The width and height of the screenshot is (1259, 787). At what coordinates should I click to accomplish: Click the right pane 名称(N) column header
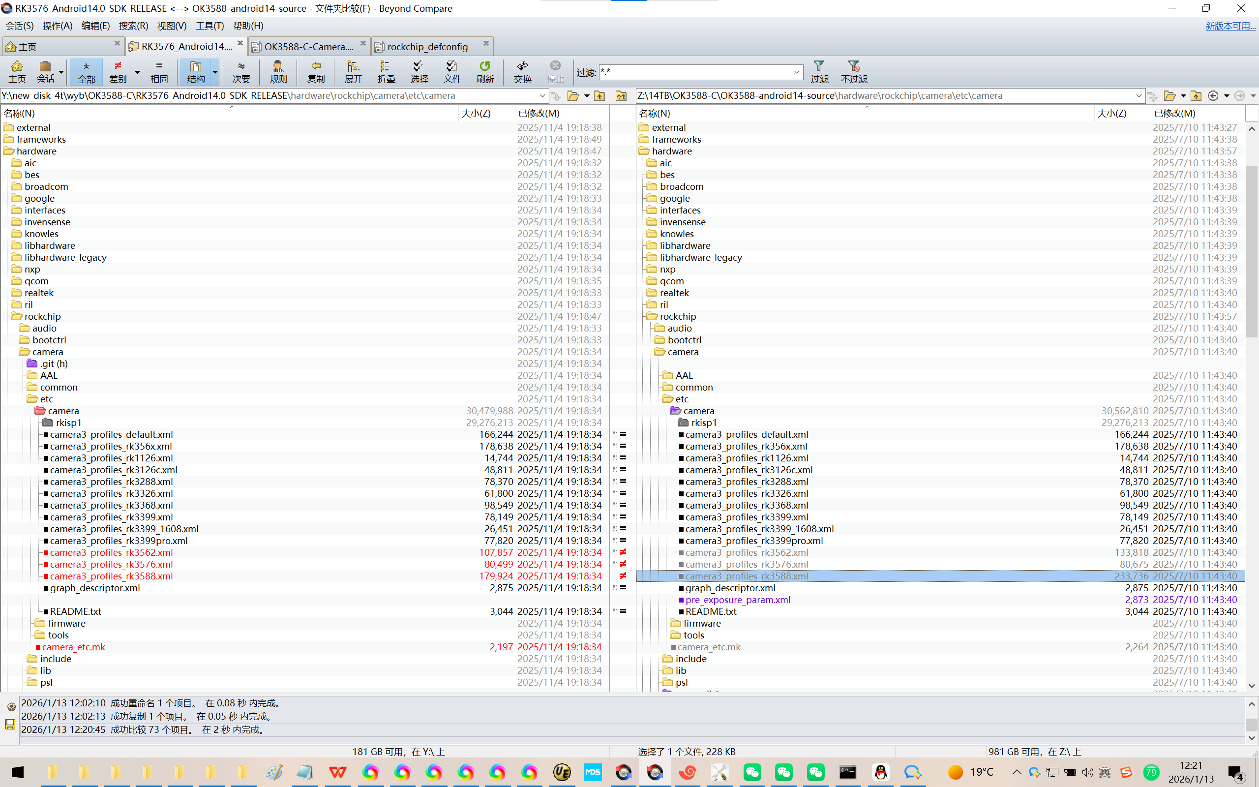pyautogui.click(x=655, y=113)
